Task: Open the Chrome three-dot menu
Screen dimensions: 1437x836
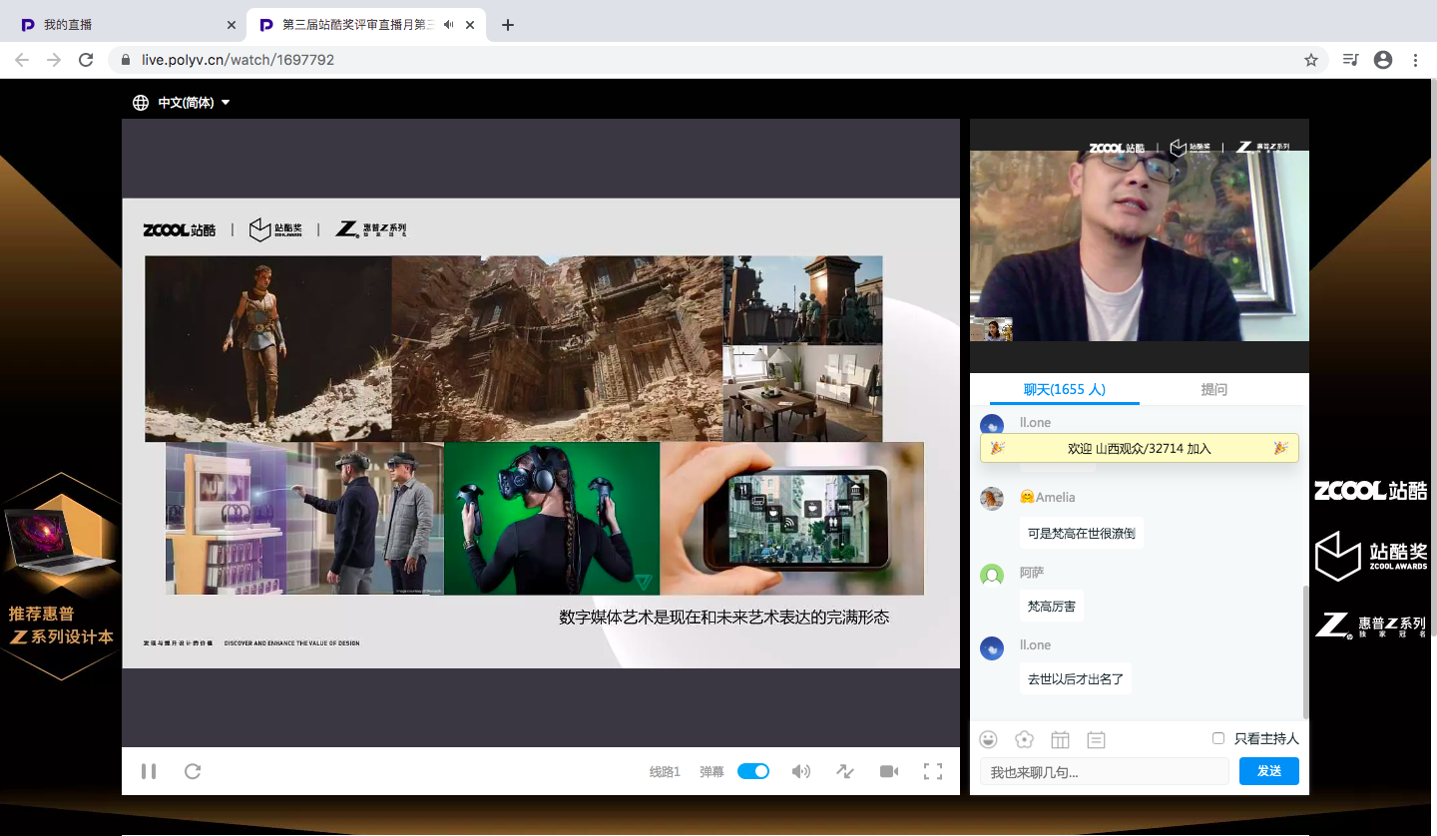Action: [1415, 60]
